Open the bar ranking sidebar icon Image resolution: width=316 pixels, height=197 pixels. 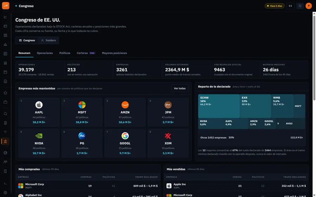tap(5, 45)
